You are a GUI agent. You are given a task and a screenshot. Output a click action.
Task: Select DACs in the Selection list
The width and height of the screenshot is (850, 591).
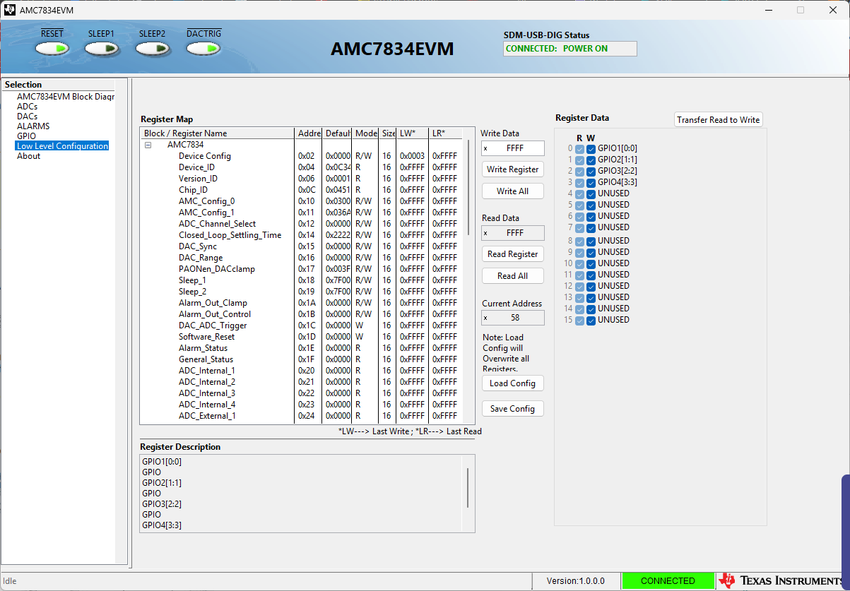27,117
